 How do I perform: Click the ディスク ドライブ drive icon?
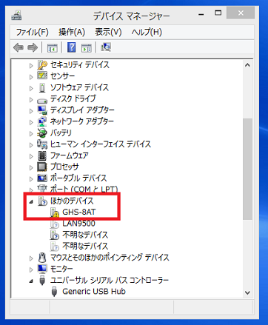click(42, 100)
